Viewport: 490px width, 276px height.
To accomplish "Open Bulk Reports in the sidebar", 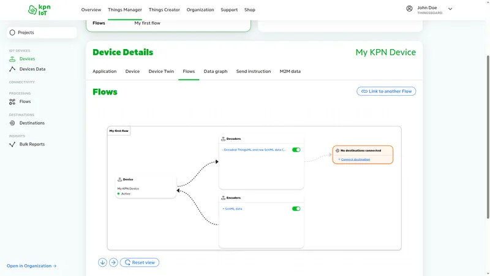I will click(32, 144).
